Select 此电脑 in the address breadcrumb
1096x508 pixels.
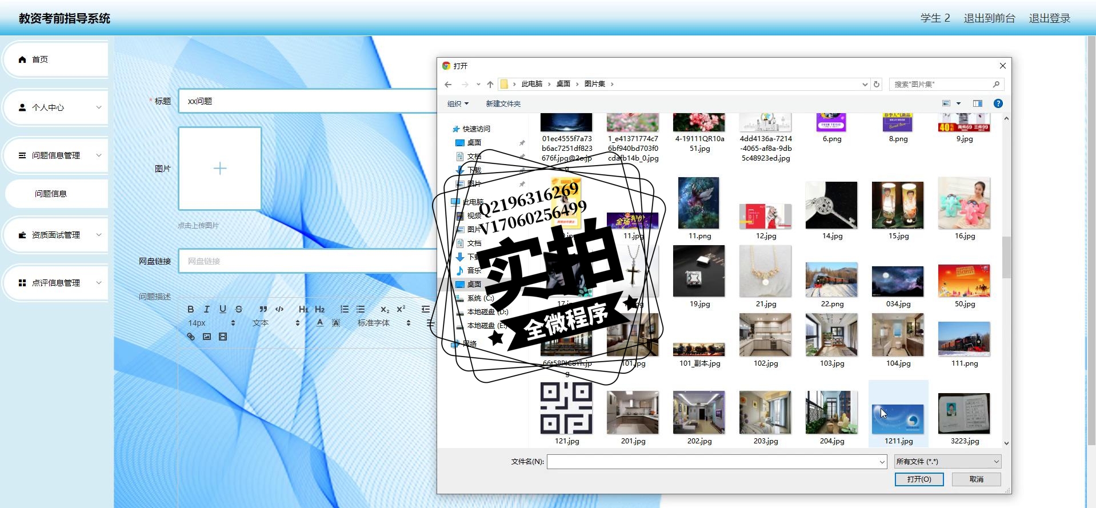pyautogui.click(x=532, y=84)
